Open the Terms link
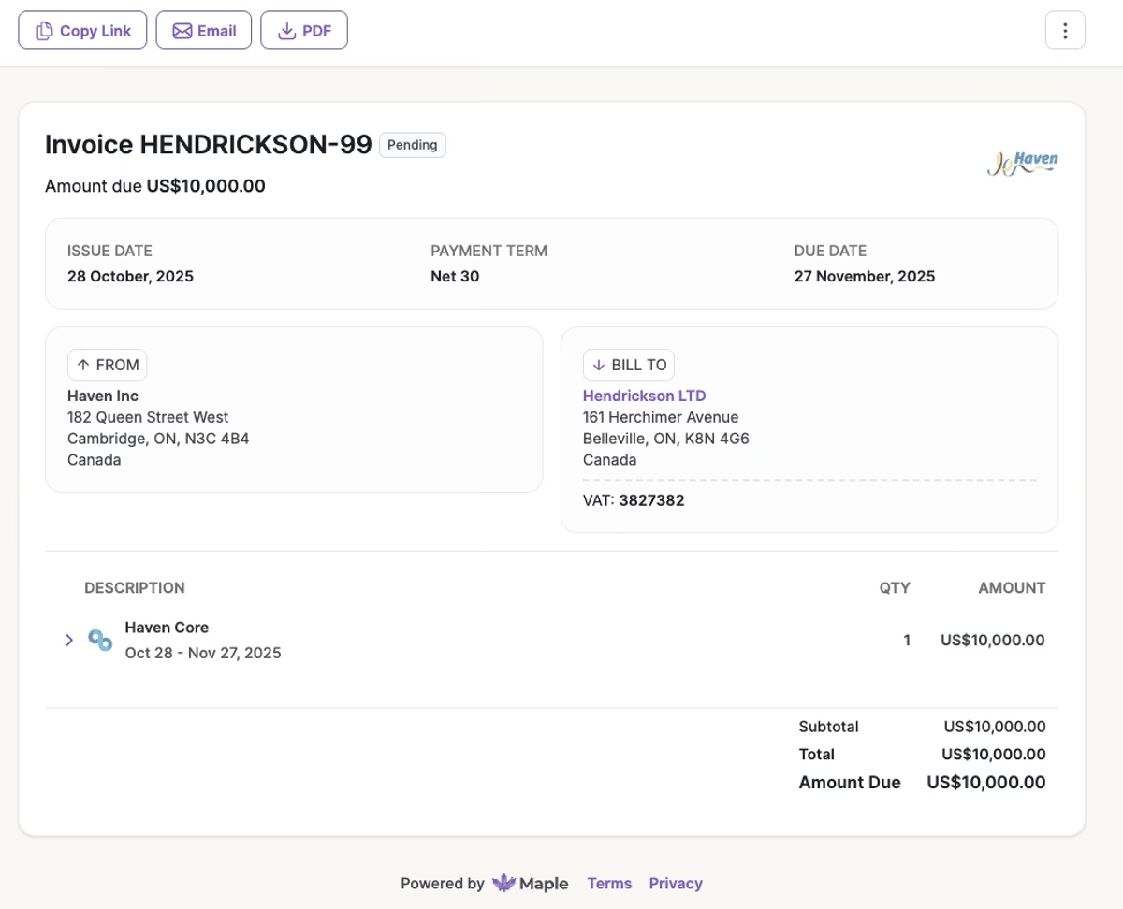Image resolution: width=1123 pixels, height=909 pixels. 609,884
